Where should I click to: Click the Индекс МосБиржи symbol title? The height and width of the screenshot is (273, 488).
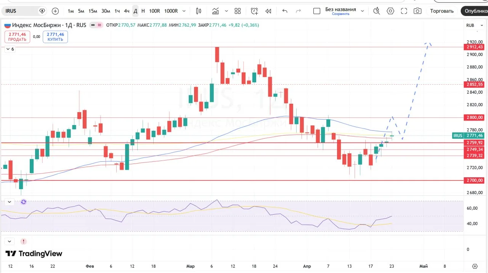37,25
